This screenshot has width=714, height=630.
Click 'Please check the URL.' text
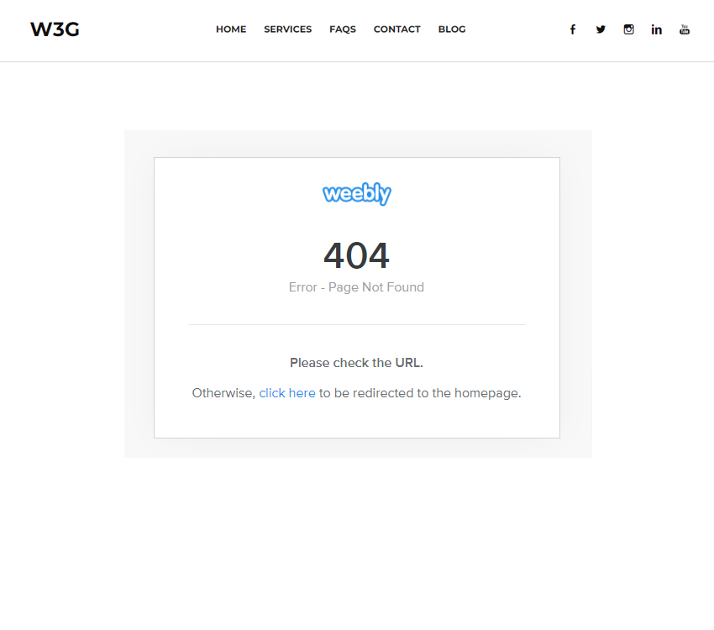click(356, 363)
